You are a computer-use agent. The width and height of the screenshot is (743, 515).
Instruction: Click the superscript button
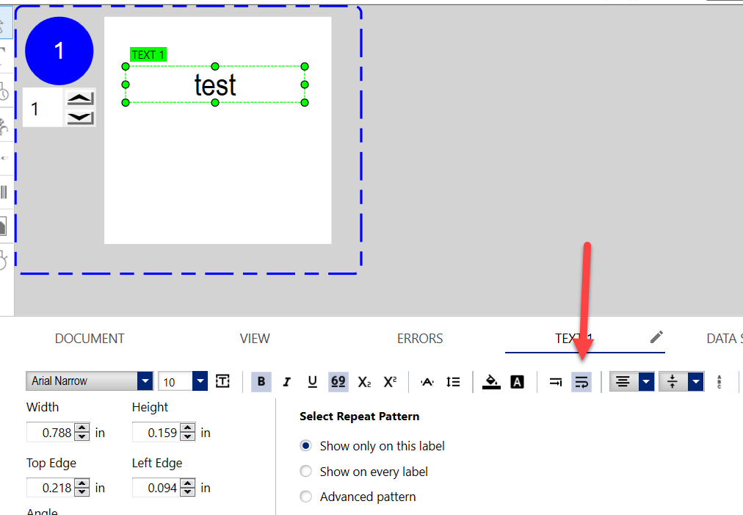(x=390, y=381)
